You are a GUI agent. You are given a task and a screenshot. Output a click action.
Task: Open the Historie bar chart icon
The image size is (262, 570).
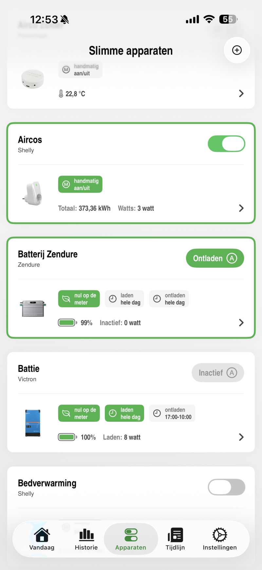point(86,535)
